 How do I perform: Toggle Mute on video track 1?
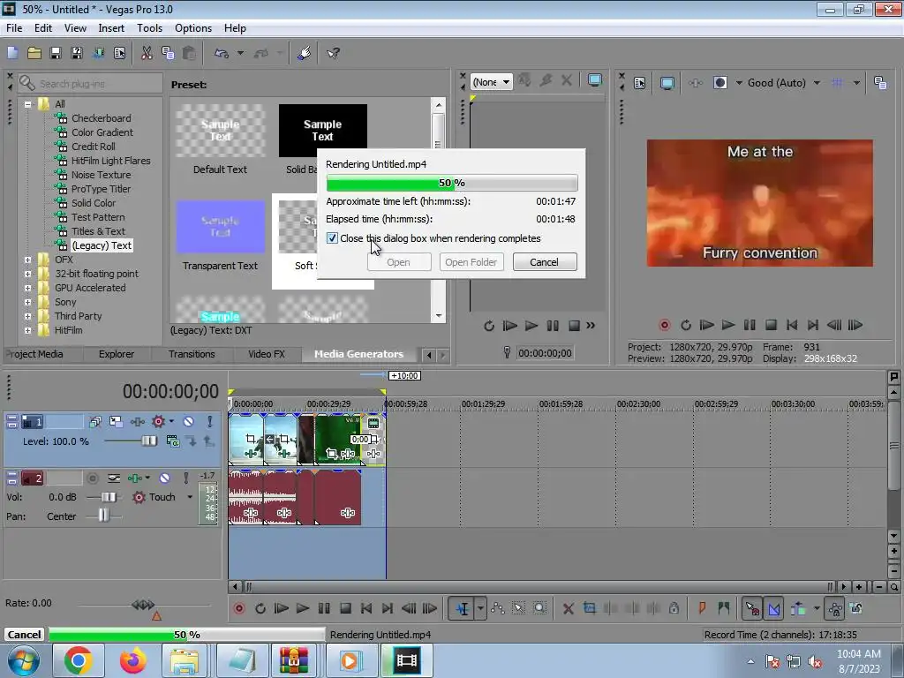188,421
